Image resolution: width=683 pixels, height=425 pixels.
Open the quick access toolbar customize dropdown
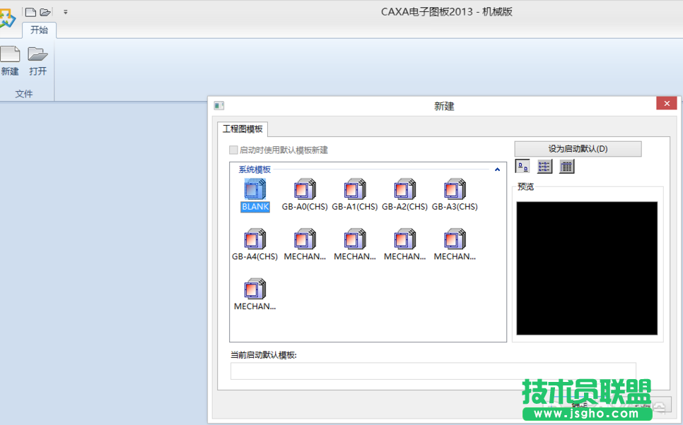pyautogui.click(x=66, y=11)
